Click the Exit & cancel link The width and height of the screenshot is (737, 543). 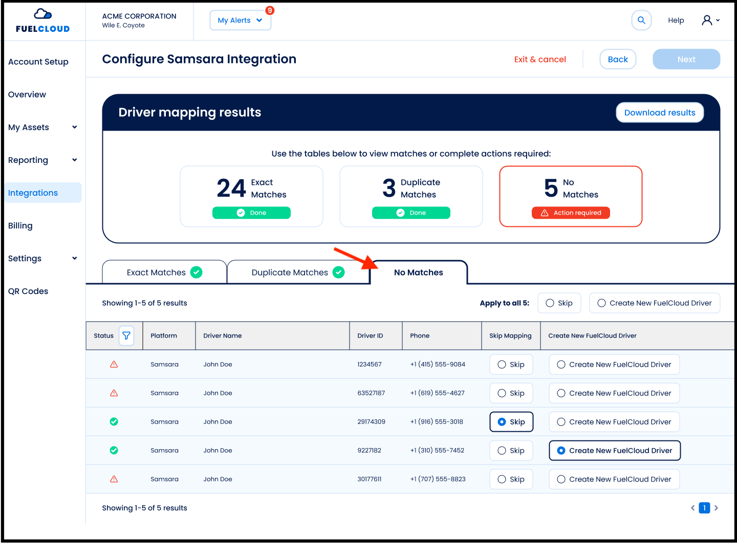[540, 59]
